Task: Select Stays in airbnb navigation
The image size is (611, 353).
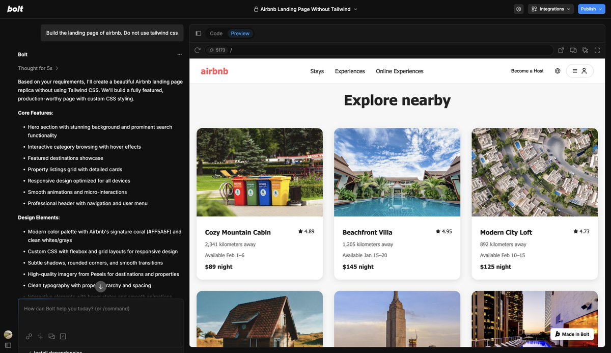Action: [x=317, y=71]
